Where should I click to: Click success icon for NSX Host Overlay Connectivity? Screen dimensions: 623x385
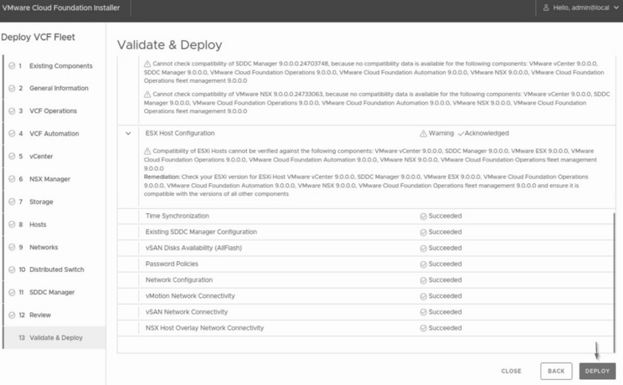click(x=423, y=328)
